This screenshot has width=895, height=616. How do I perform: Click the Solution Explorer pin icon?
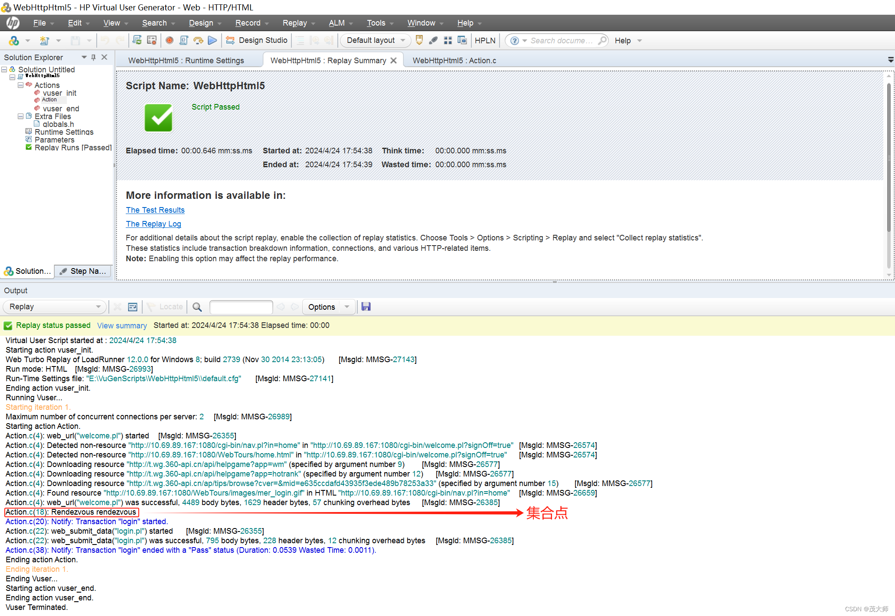point(94,57)
